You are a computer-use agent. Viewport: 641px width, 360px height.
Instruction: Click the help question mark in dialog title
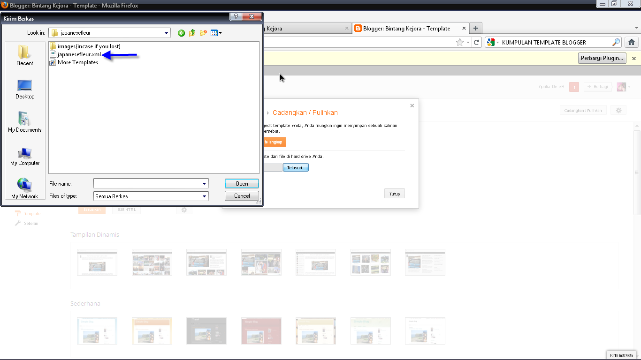click(236, 16)
